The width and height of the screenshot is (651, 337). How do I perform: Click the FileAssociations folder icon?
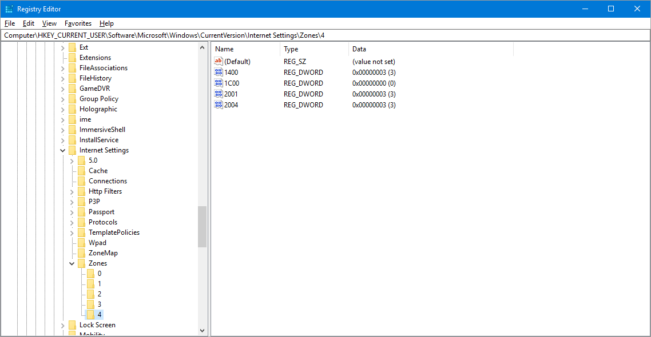pyautogui.click(x=72, y=68)
